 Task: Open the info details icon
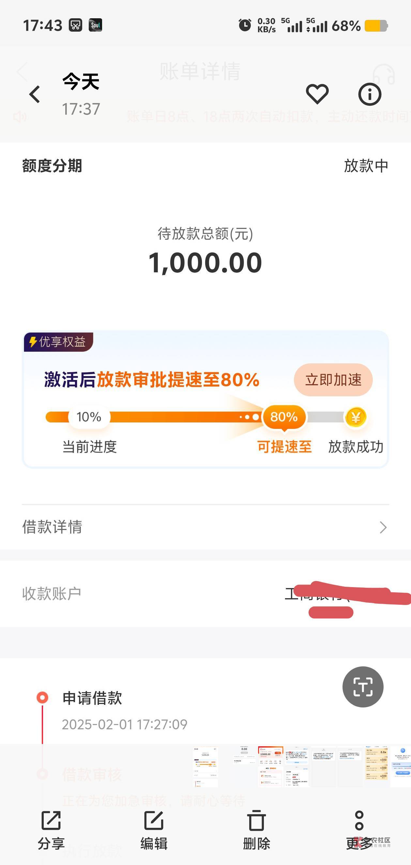(370, 94)
